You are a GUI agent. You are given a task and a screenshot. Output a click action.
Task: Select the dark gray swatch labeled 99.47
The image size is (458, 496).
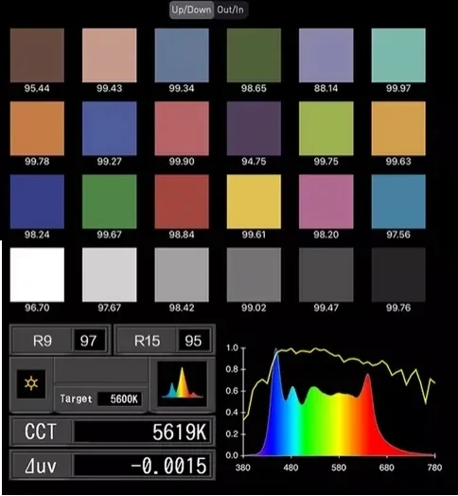click(x=326, y=275)
